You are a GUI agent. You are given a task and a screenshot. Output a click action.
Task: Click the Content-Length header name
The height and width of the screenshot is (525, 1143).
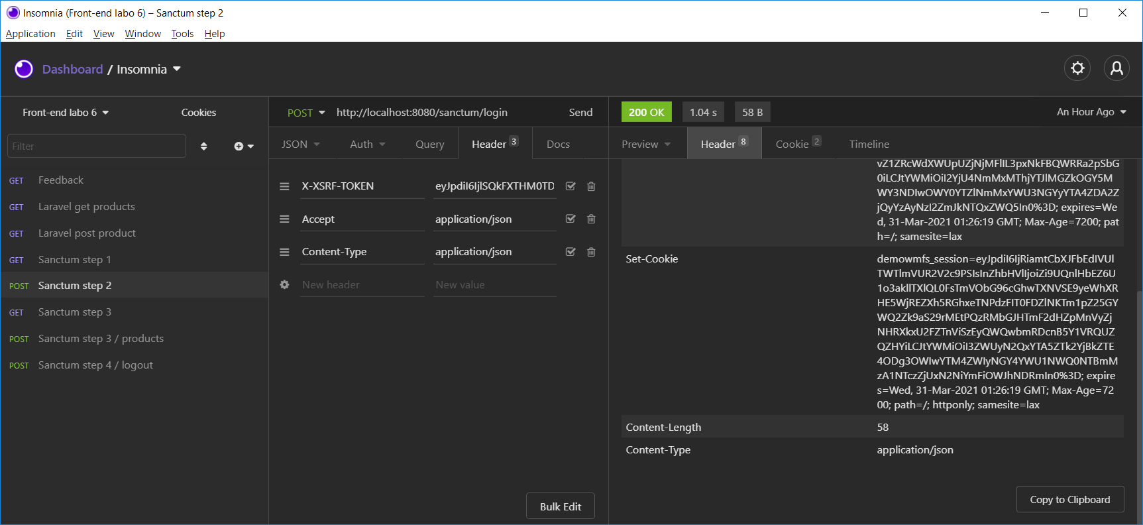[x=663, y=428]
